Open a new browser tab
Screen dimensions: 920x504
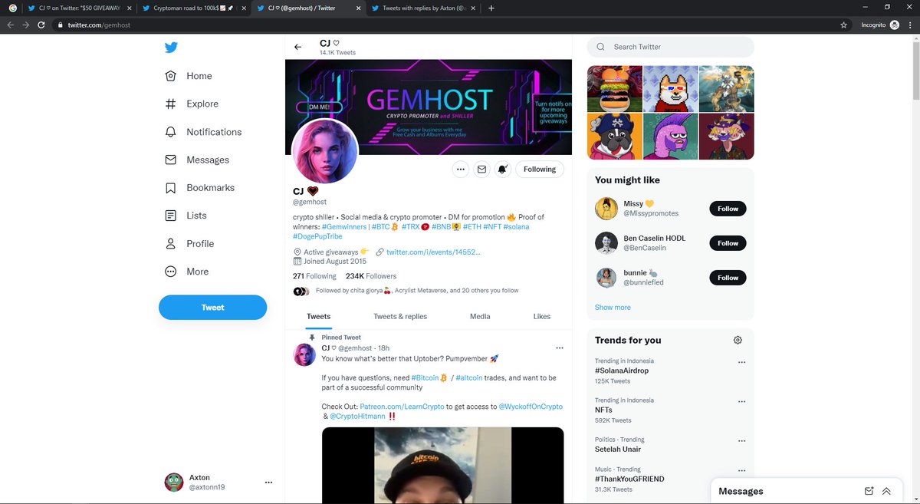(x=491, y=8)
